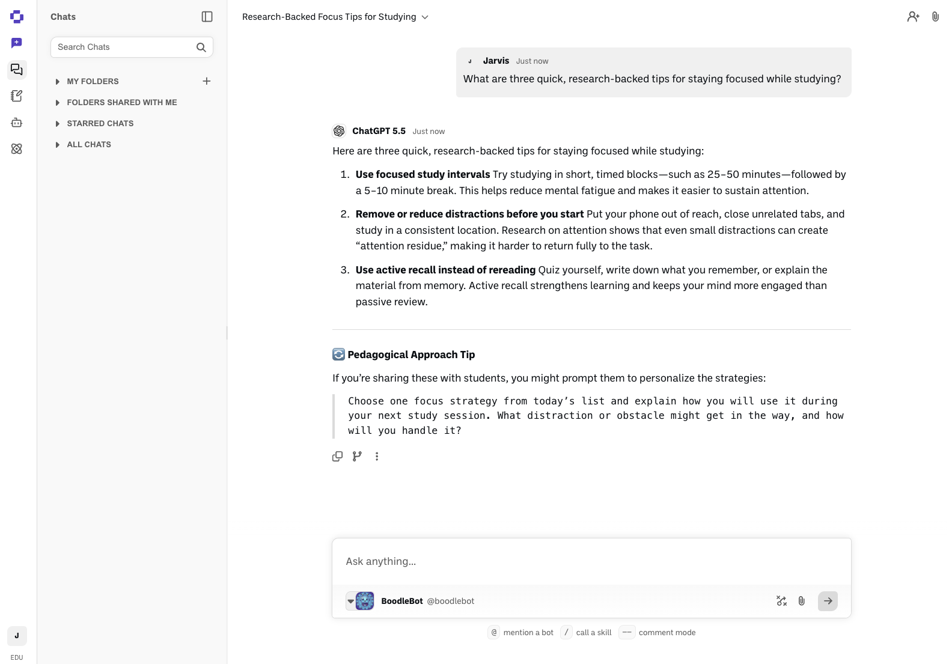Open the bot selector dropdown arrow
This screenshot has height=664, width=949.
click(x=351, y=602)
